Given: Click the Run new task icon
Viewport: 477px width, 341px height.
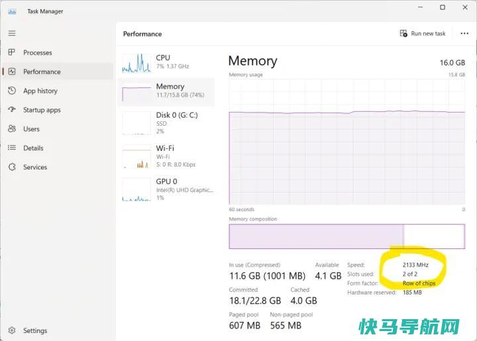Looking at the screenshot, I should [403, 33].
